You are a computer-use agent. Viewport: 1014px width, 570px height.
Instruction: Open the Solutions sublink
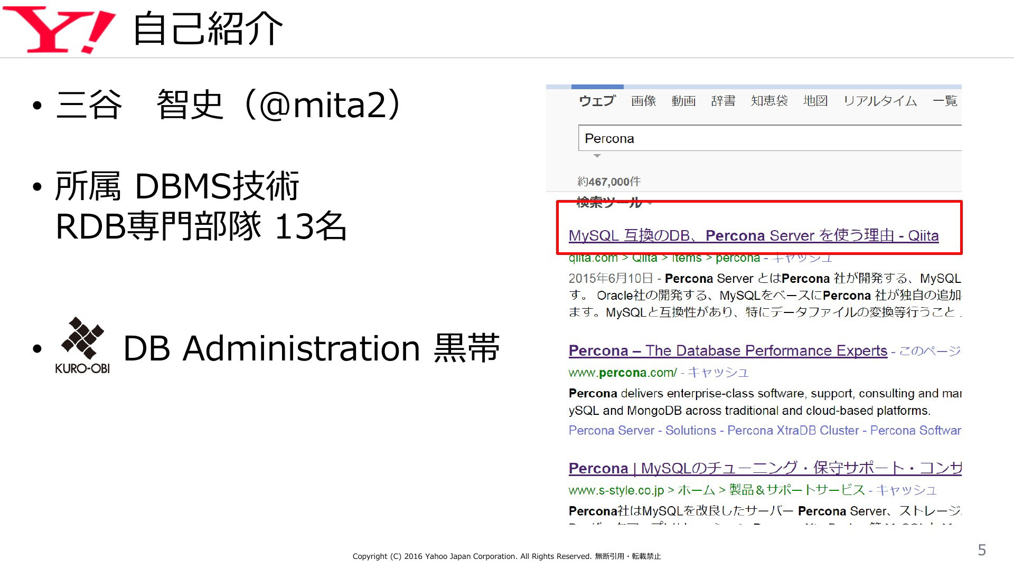point(691,431)
